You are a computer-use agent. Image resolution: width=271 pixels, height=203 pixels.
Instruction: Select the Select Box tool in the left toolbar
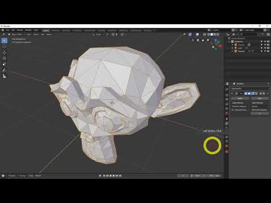pyautogui.click(x=5, y=41)
